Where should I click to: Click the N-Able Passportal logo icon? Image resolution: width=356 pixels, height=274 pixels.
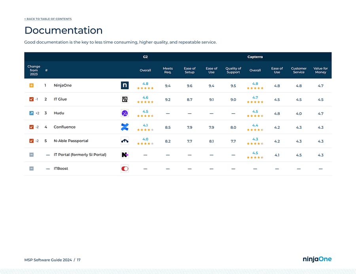(x=125, y=141)
